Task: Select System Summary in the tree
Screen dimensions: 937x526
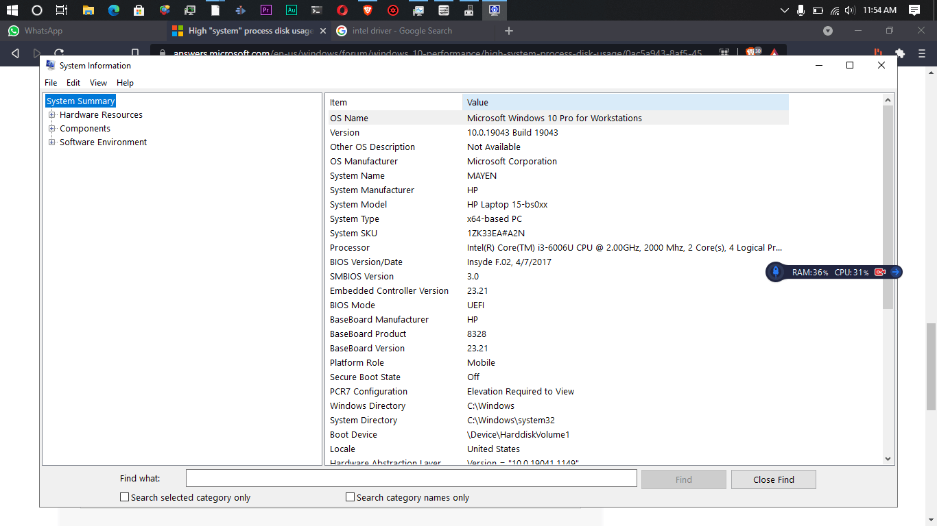Action: click(81, 101)
